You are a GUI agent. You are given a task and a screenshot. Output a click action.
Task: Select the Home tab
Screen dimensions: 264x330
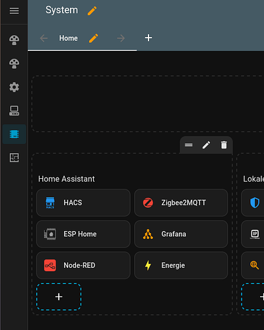coord(69,38)
